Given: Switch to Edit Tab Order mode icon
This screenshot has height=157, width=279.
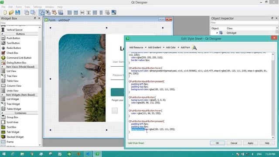Looking at the screenshot, I should pyautogui.click(x=61, y=13).
